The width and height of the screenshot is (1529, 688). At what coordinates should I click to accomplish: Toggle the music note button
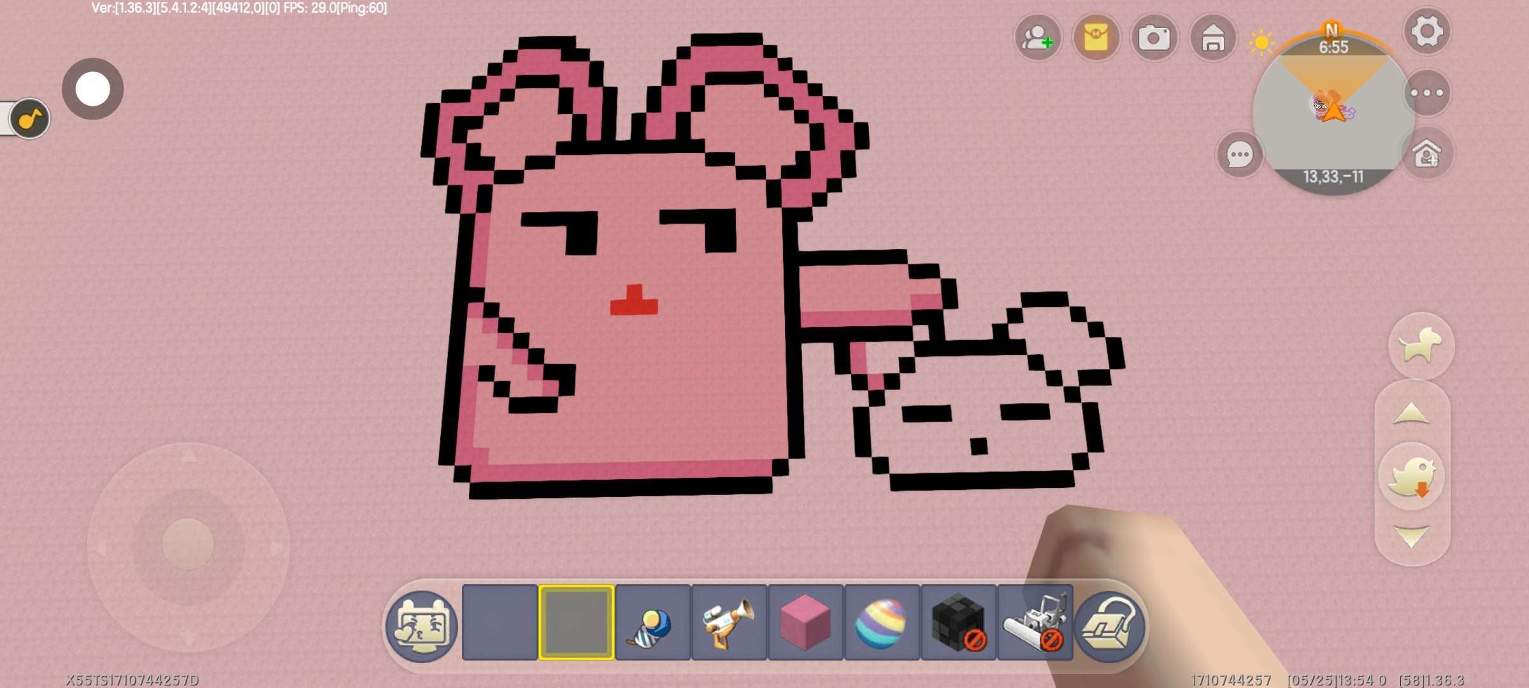coord(29,118)
